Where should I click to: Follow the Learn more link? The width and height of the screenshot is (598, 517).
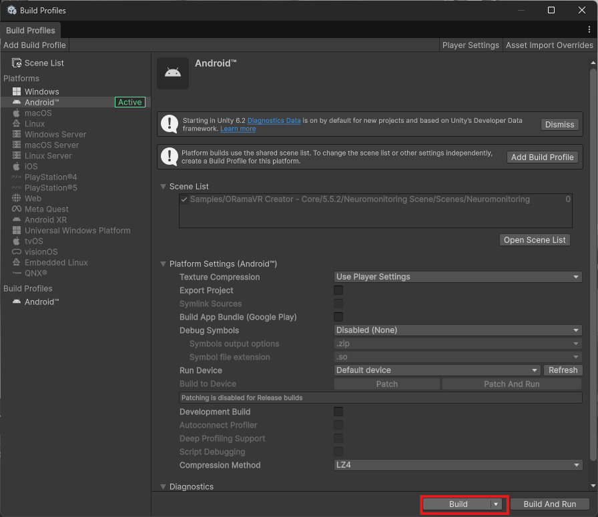pyautogui.click(x=238, y=129)
